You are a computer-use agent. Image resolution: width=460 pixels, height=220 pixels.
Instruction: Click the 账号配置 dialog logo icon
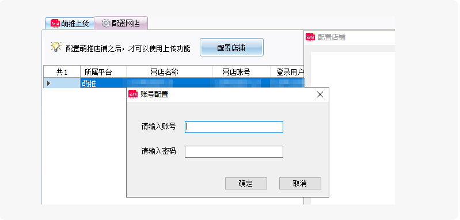pos(133,94)
